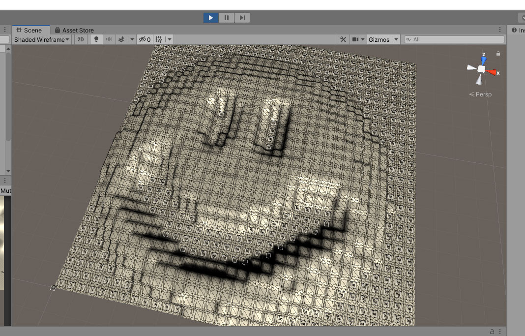Viewport: 525px width, 336px height.
Task: Click the red X axis cone on orientation gizmo
Action: pyautogui.click(x=492, y=72)
